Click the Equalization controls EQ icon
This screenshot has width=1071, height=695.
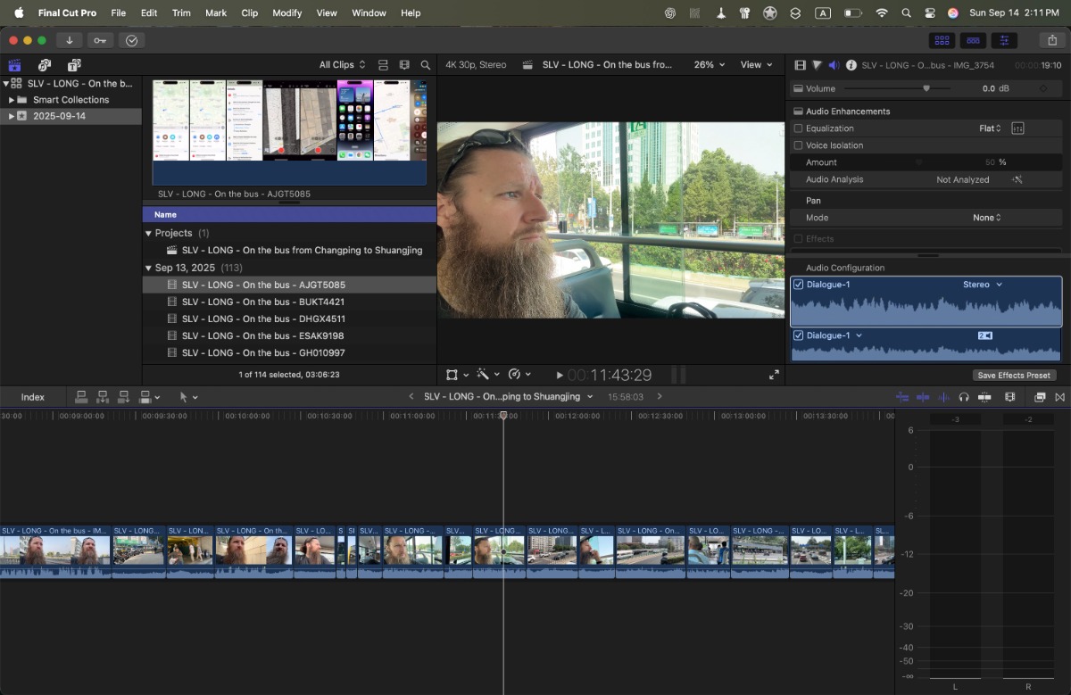[1017, 128]
